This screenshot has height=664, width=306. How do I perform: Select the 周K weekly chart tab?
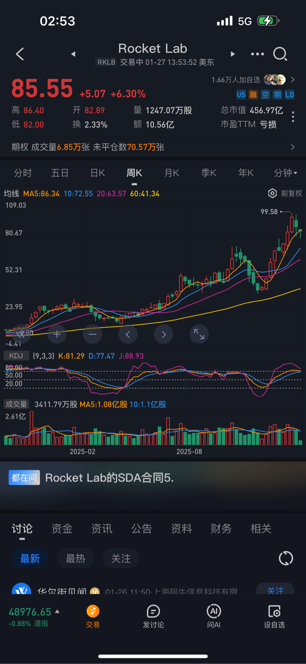[134, 173]
